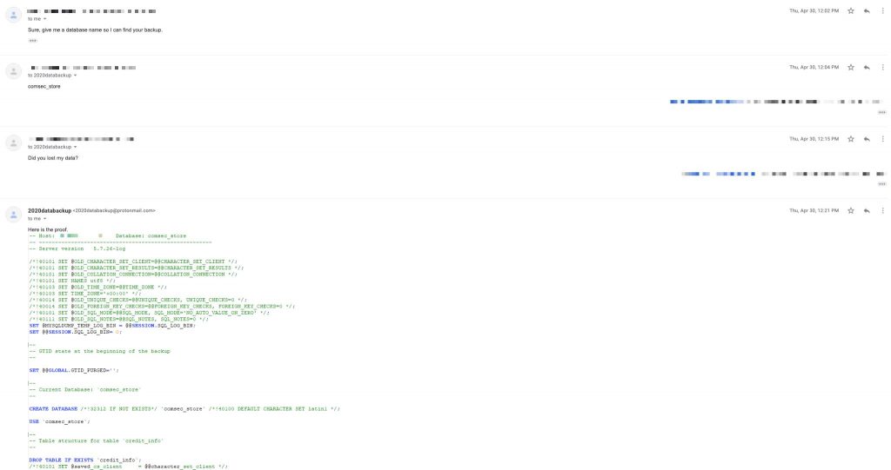Viewport: 891px width, 470px height.
Task: Open More options on the 12:21 PM message
Action: click(882, 210)
